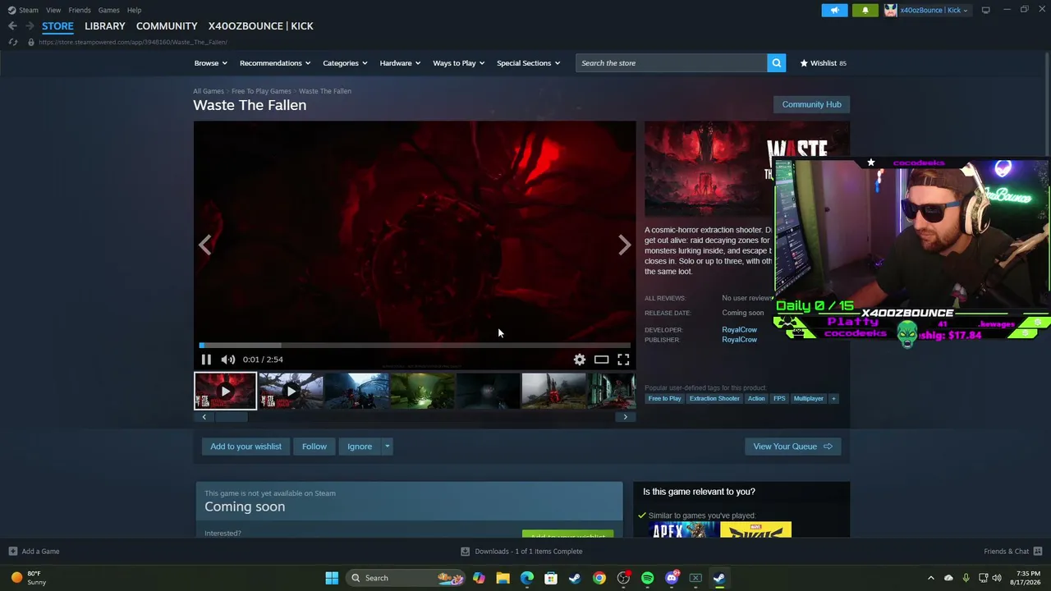
Task: Open the Free To Play Games breadcrumb
Action: (261, 91)
